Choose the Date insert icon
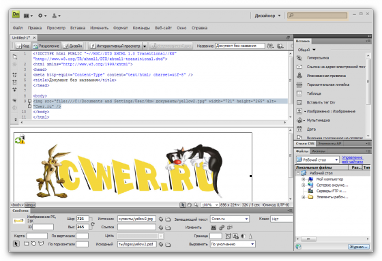Image resolution: width=382 pixels, height=261 pixels. (x=299, y=129)
